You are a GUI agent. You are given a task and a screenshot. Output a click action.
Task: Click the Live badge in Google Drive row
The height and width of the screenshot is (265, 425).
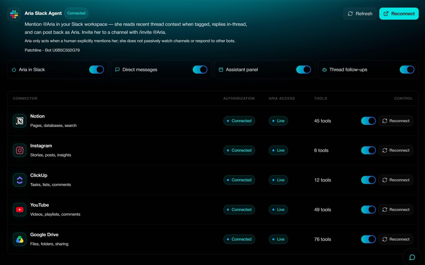tap(278, 239)
